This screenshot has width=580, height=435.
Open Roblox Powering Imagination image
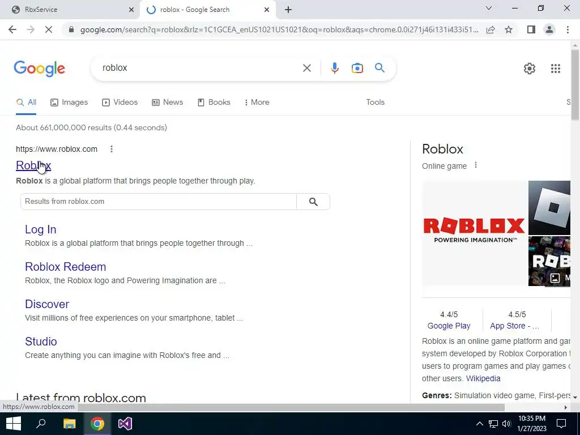474,233
